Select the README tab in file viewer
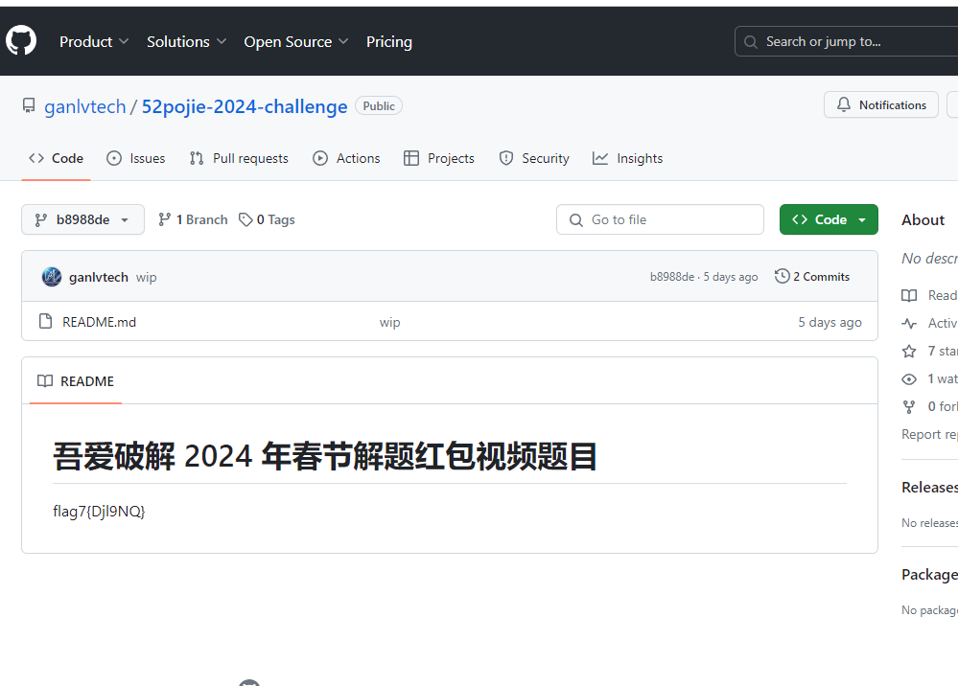 pyautogui.click(x=76, y=381)
